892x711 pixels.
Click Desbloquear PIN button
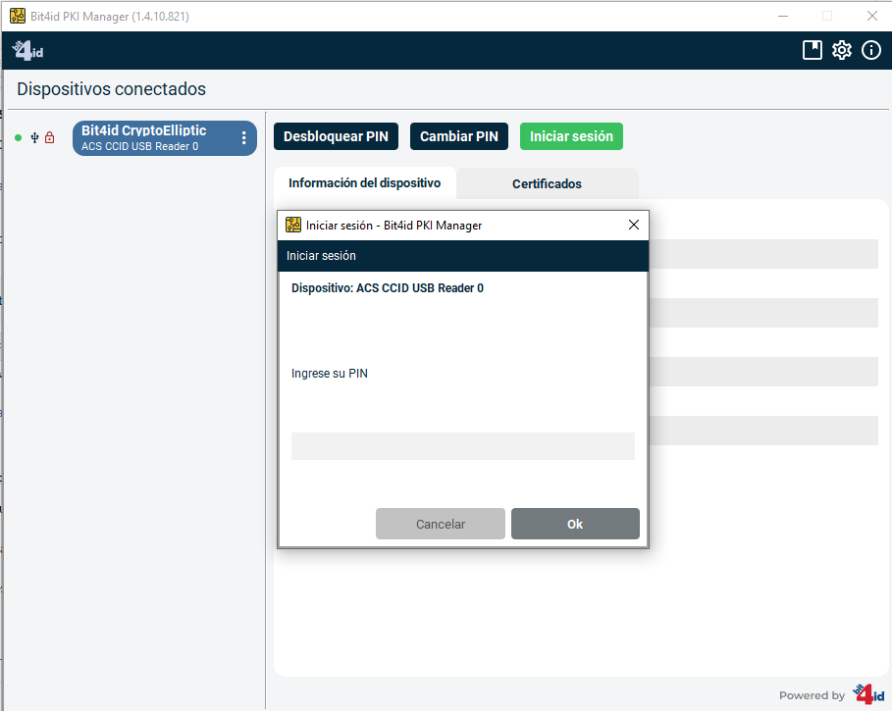[x=336, y=136]
